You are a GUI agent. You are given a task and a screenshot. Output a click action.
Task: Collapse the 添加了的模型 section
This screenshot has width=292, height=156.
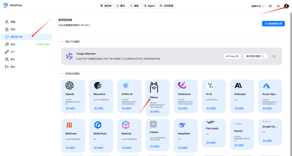coord(62,42)
